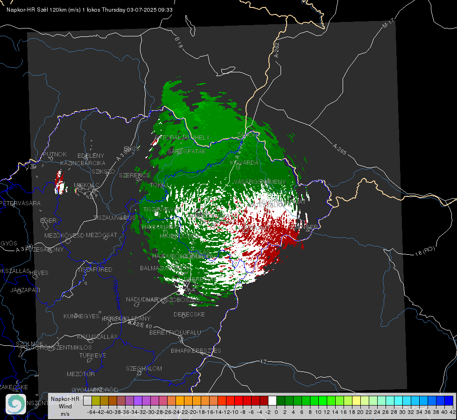Select the TISZAFURED label
This screenshot has height=420, width=457.
click(x=95, y=270)
